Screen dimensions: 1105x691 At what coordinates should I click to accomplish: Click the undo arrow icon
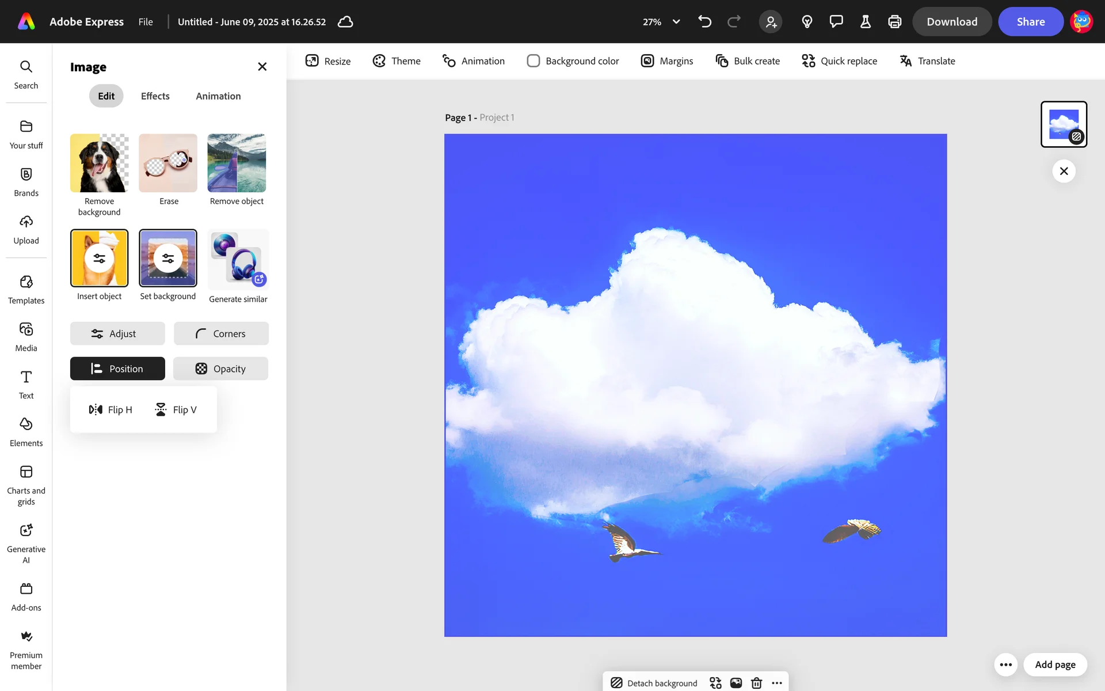click(704, 22)
